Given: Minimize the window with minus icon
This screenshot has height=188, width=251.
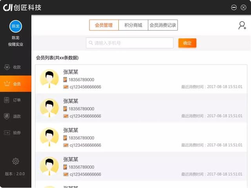Looking at the screenshot, I should [x=234, y=7].
